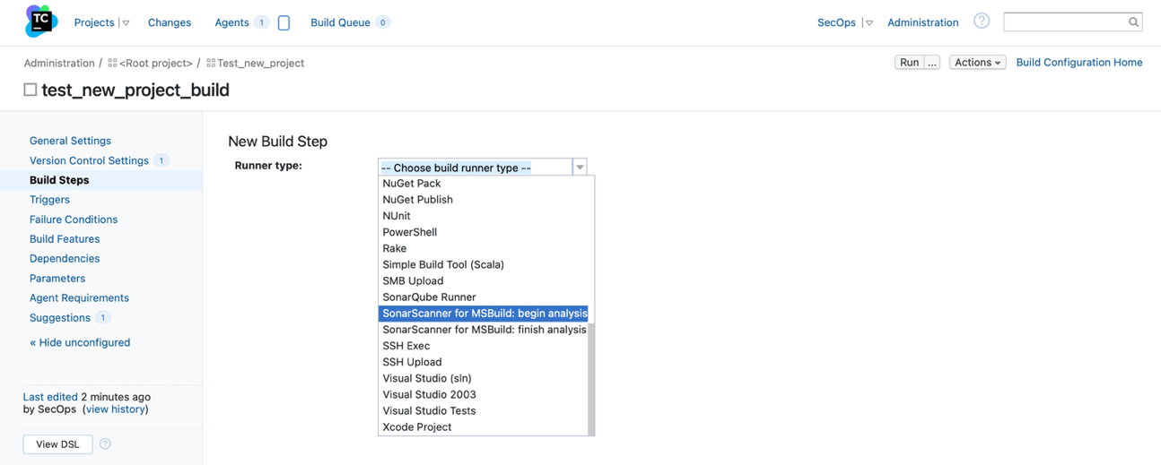Screen dimensions: 1161x465
Task: Select Simple Build Tool (Scala) option
Action: coord(483,264)
